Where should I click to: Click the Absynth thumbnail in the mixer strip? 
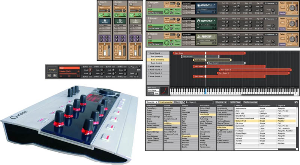pyautogui.click(x=105, y=21)
